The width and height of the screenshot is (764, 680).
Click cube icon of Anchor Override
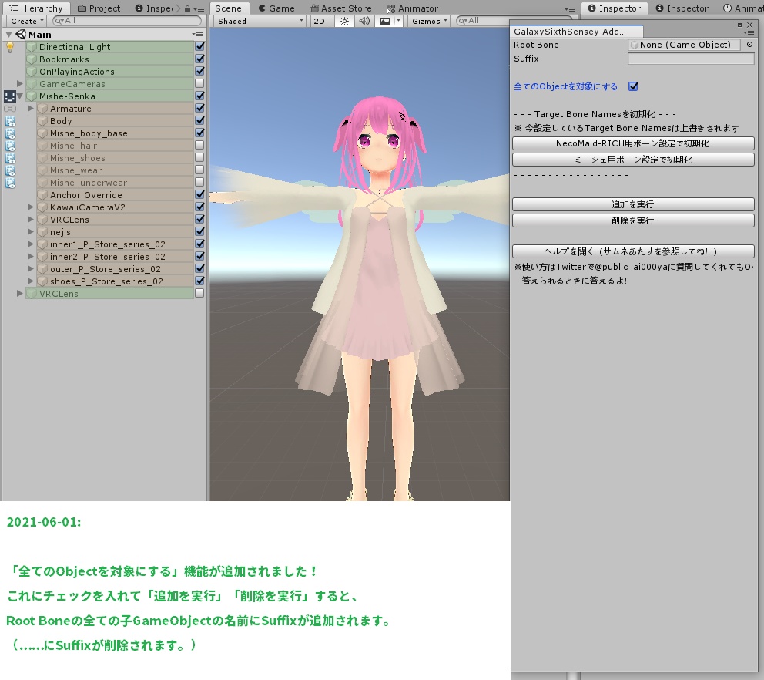pyautogui.click(x=43, y=195)
